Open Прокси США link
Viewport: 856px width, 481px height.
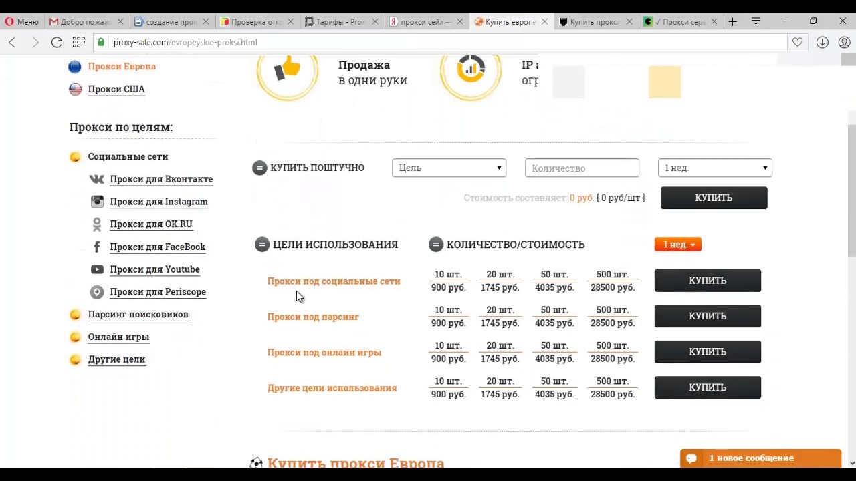[x=116, y=89]
